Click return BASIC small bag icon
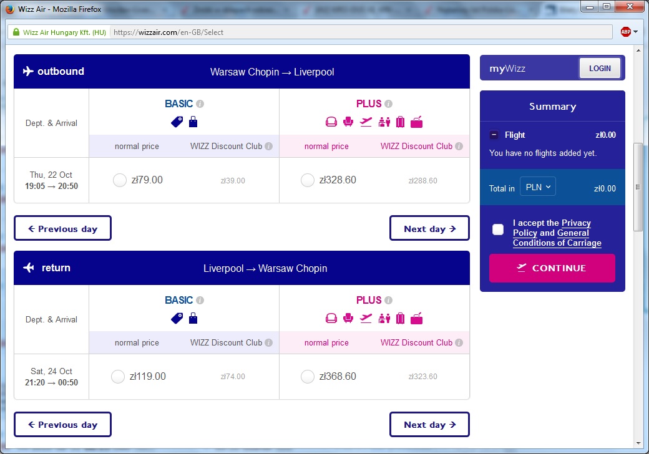649x454 pixels. [193, 319]
